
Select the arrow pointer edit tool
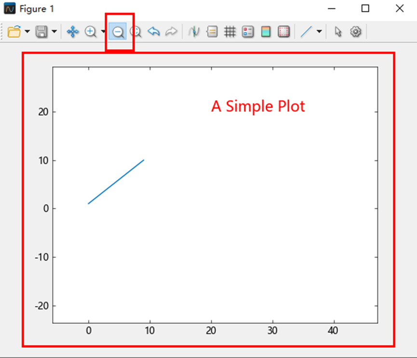tap(338, 32)
